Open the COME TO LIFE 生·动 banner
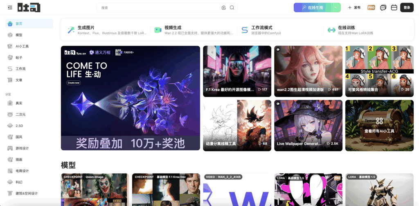This screenshot has width=419, height=206. pos(131,98)
